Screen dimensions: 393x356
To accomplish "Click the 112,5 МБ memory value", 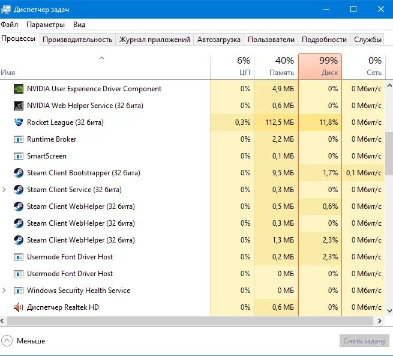I will (280, 122).
